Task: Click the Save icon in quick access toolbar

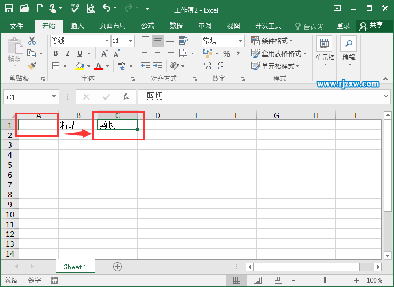Action: (9, 8)
